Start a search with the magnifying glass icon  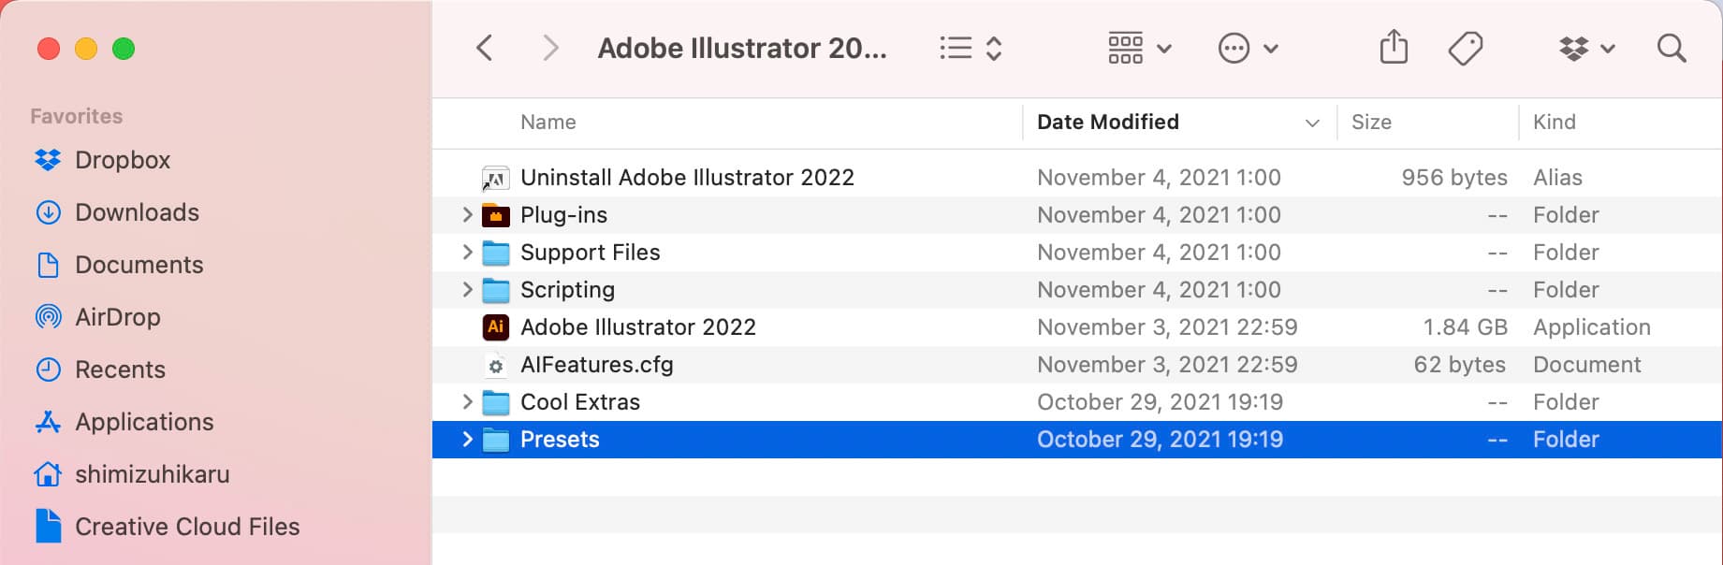1672,48
